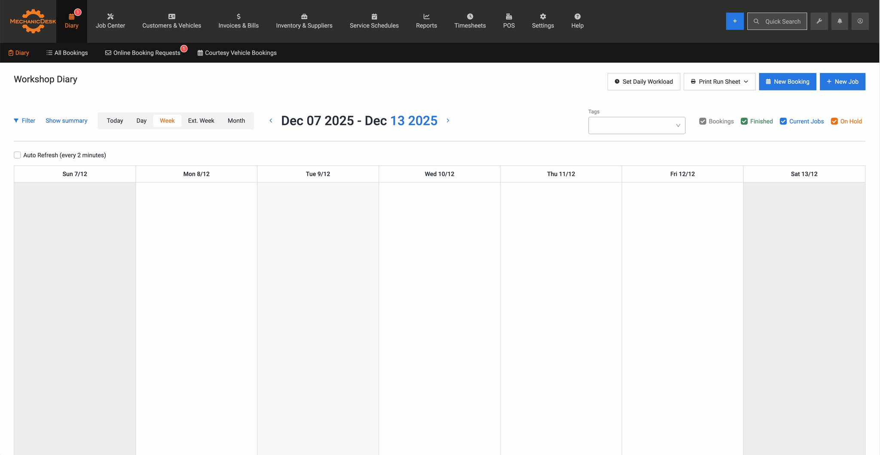This screenshot has width=880, height=455.
Task: Open the Timesheets clock icon
Action: click(x=470, y=17)
